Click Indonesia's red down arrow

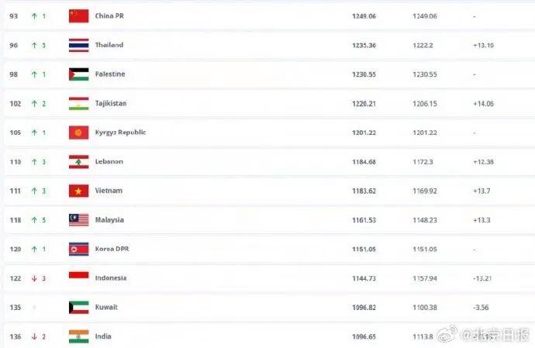click(x=34, y=277)
